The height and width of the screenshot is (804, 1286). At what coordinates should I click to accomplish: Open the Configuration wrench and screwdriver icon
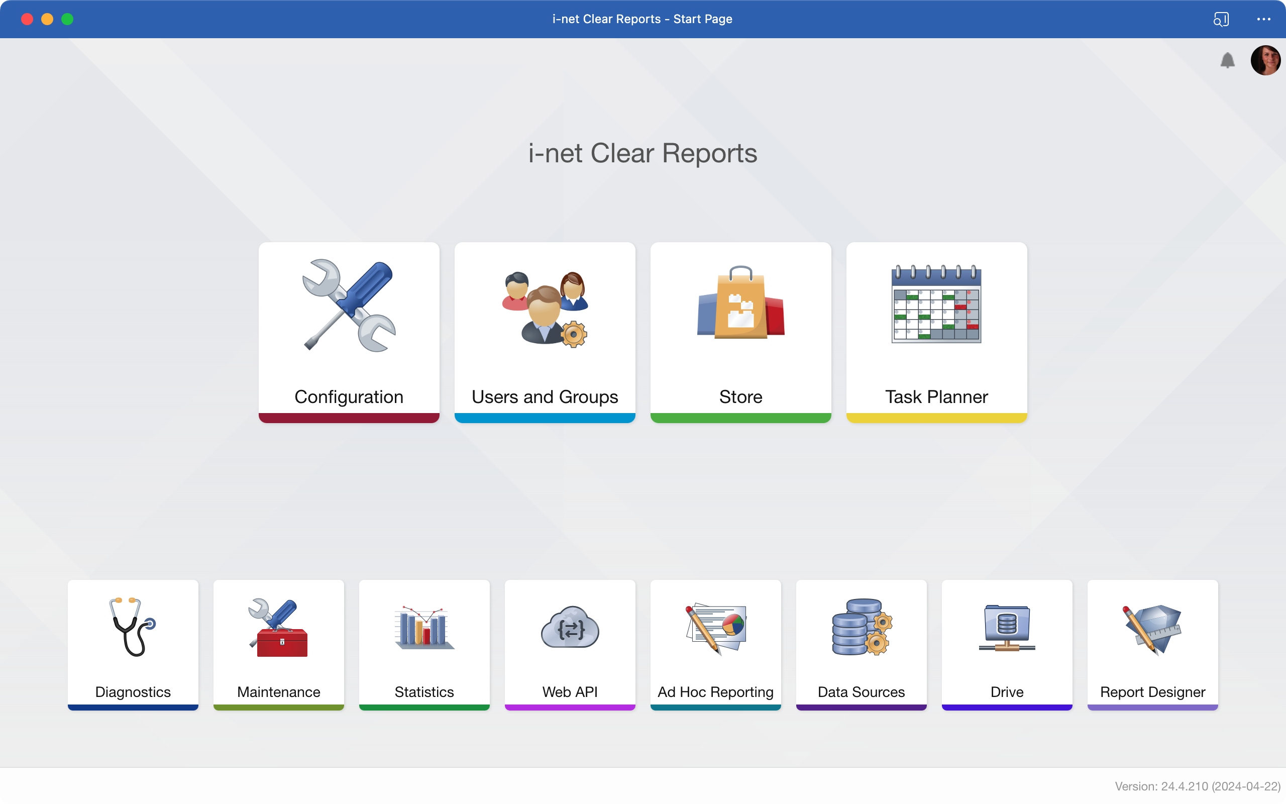pos(349,305)
